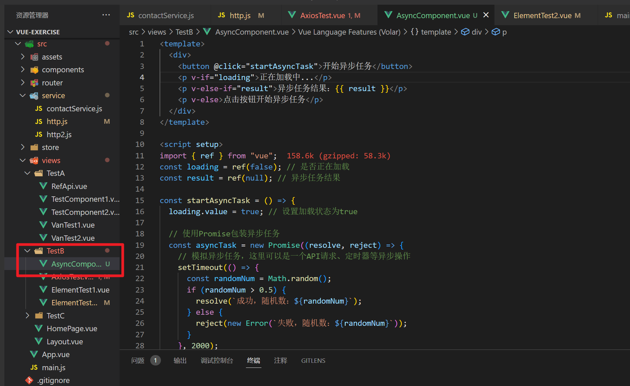Open TestComponent1.vue in the file tree
630x386 pixels.
(85, 199)
